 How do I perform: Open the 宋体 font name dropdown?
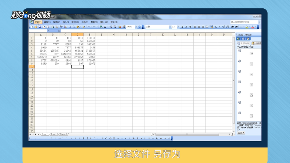click(170, 27)
